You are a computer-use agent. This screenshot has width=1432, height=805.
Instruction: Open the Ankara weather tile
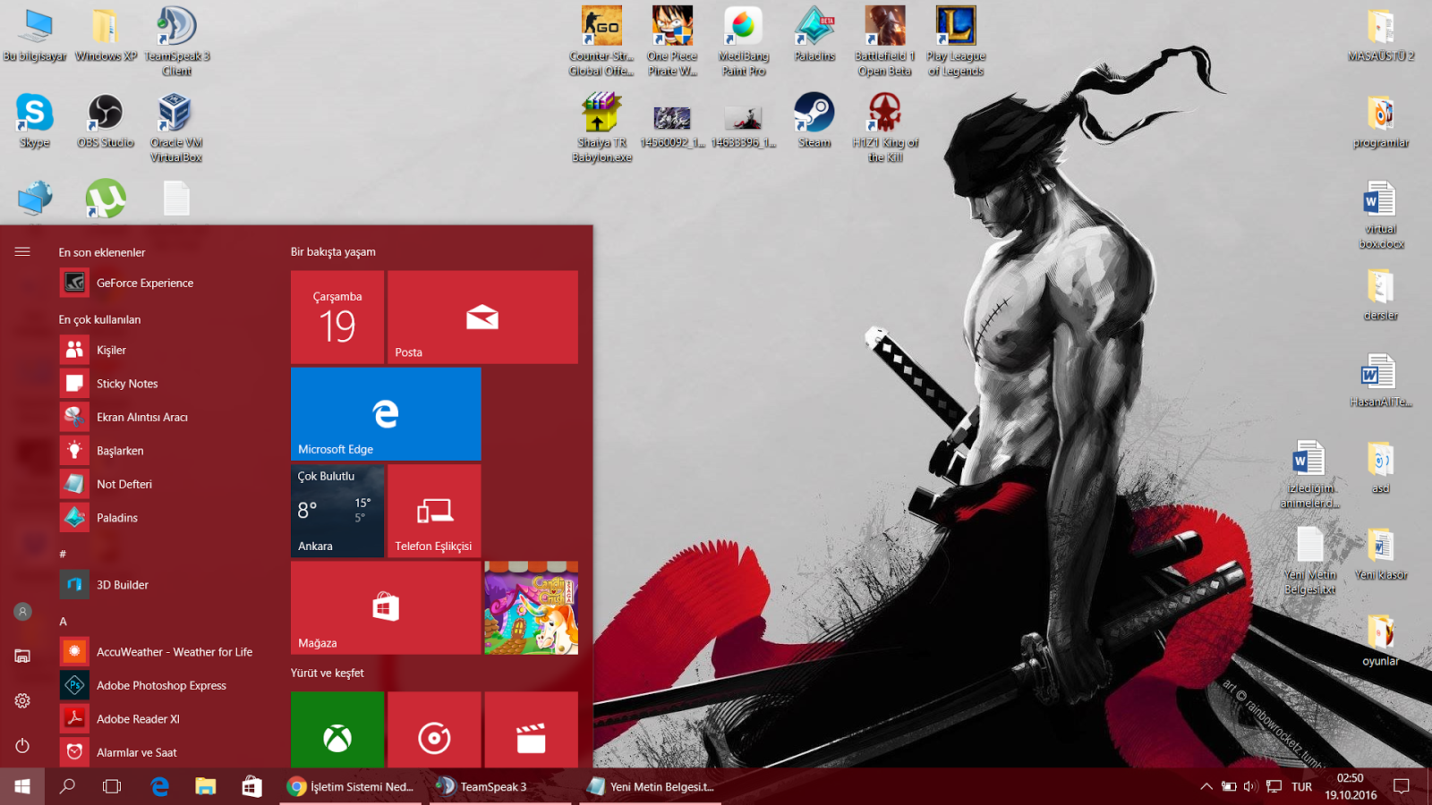[x=337, y=512]
